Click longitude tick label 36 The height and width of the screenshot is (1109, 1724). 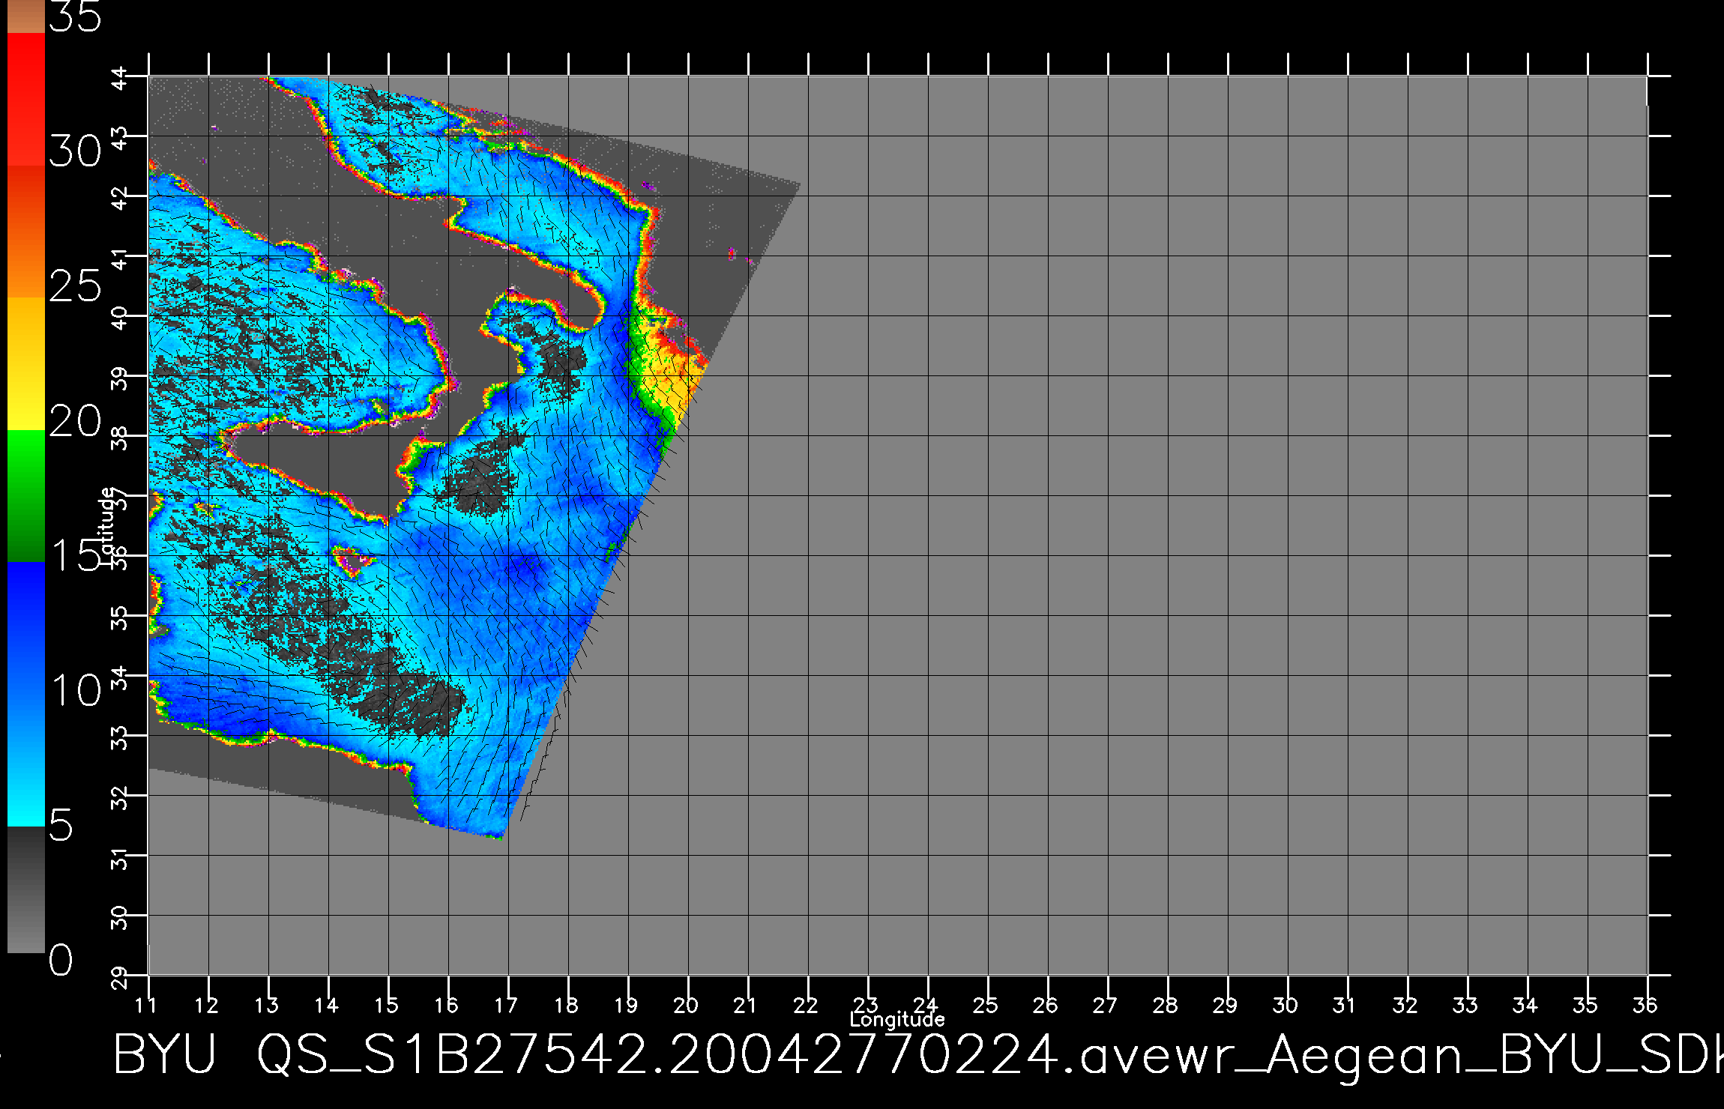point(1646,1005)
